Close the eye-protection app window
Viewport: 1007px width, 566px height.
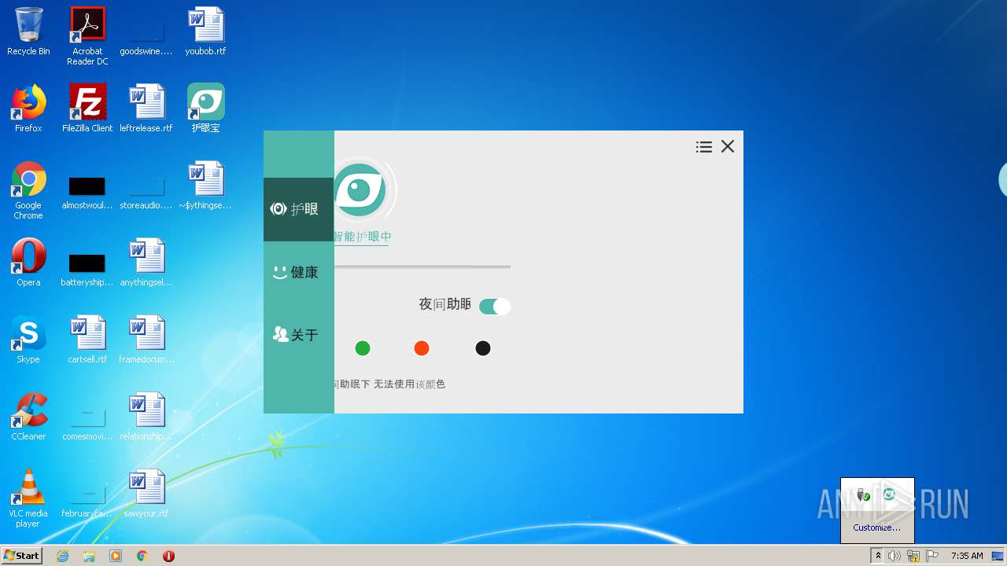coord(728,146)
